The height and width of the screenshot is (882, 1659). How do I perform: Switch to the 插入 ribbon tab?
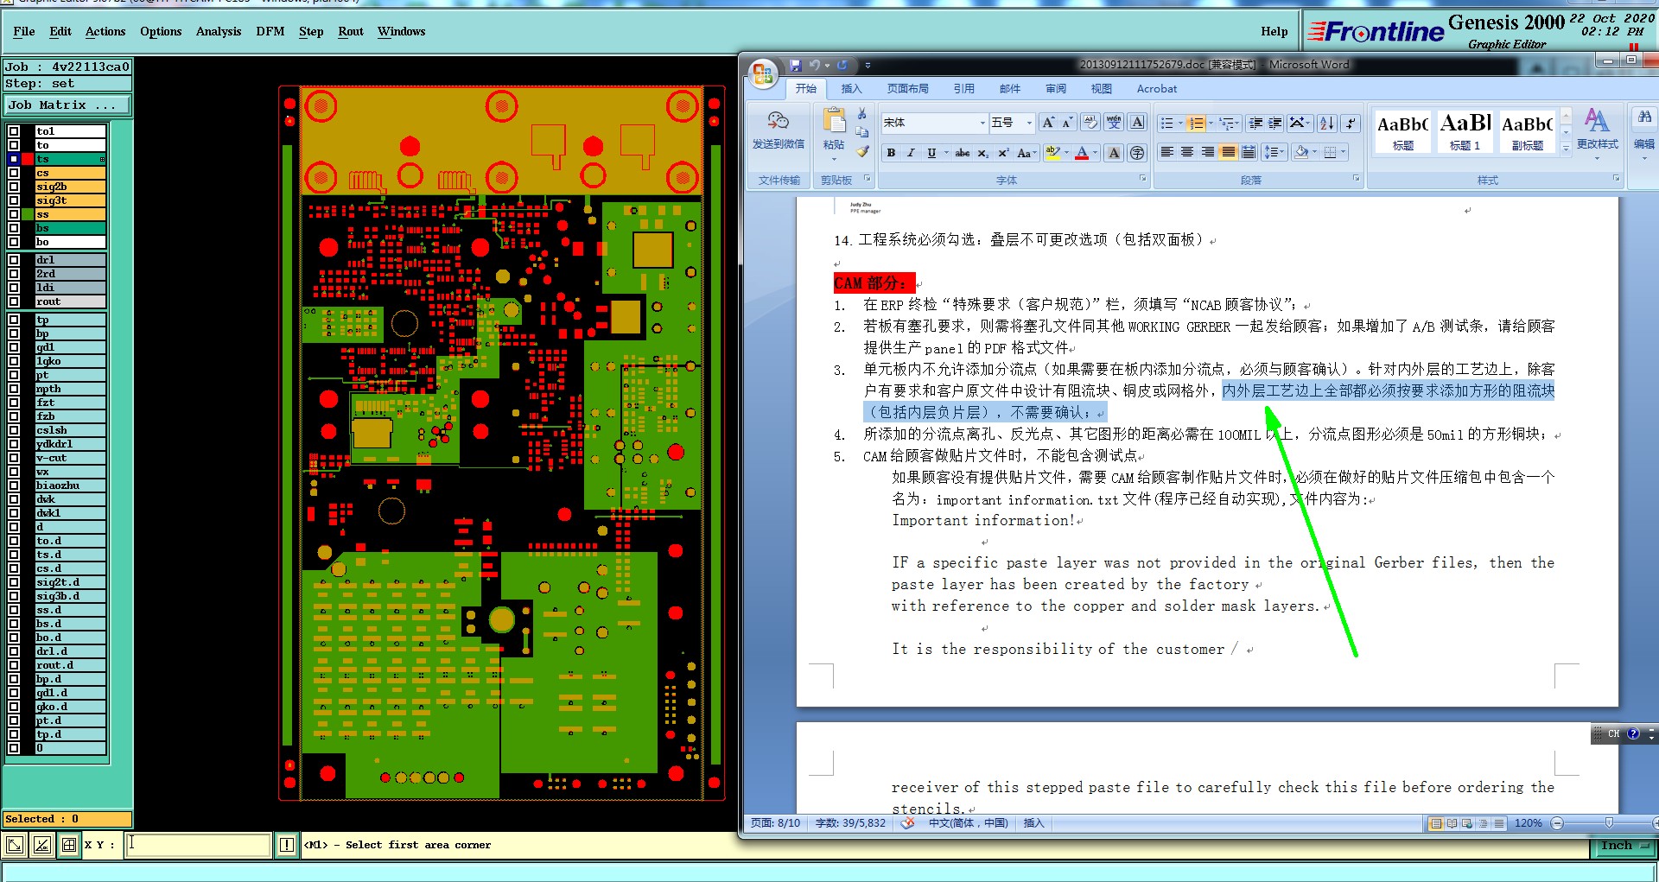tap(852, 88)
